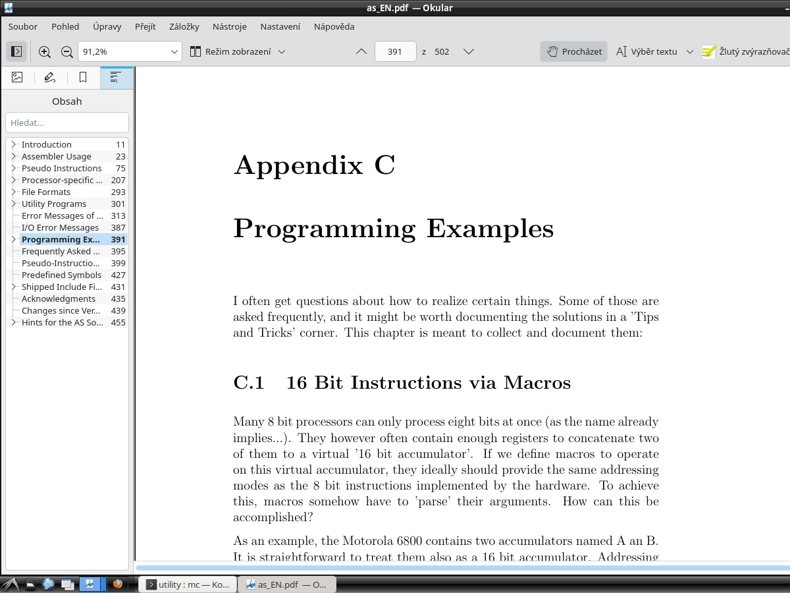Expand the Shipped Include Fi... tree entry

coord(13,287)
